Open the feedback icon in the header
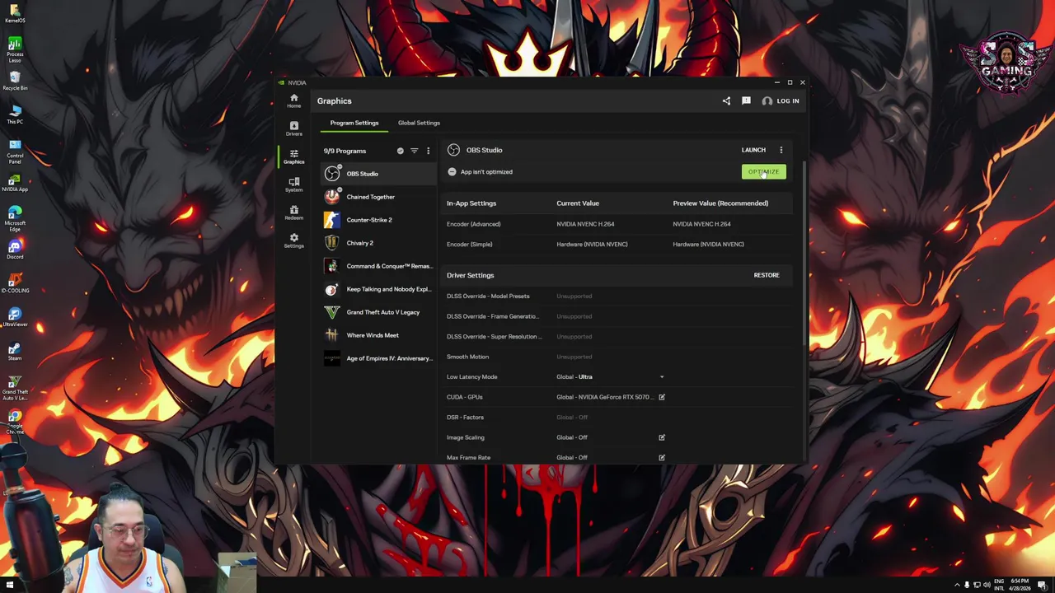Image resolution: width=1055 pixels, height=593 pixels. click(746, 100)
